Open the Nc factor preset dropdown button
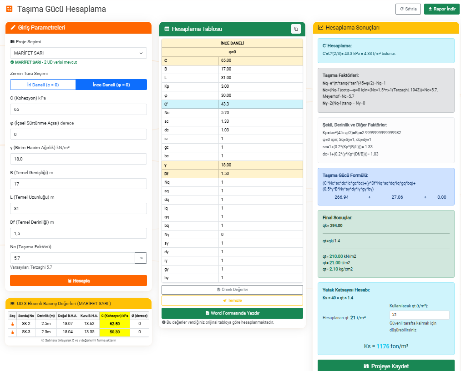This screenshot has height=371, width=461. click(x=141, y=258)
